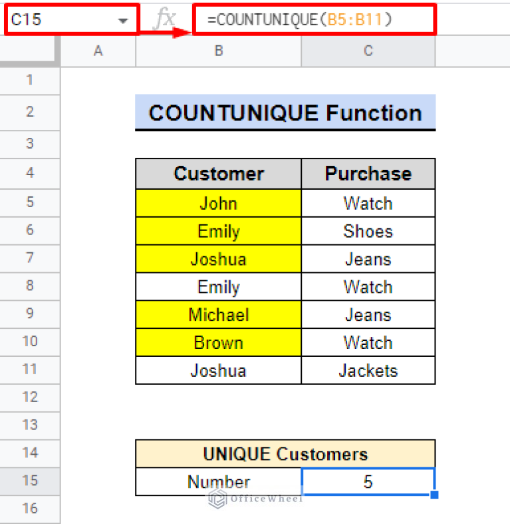
Task: Select the Customer header cell
Action: point(218,174)
